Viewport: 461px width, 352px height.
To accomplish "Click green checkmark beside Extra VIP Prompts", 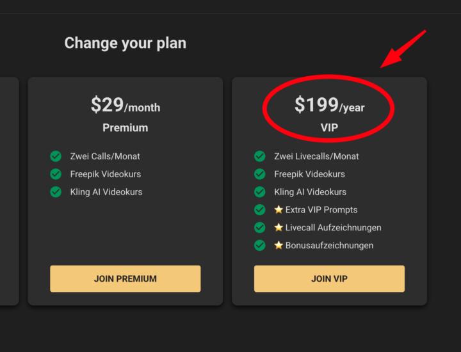I will (259, 209).
